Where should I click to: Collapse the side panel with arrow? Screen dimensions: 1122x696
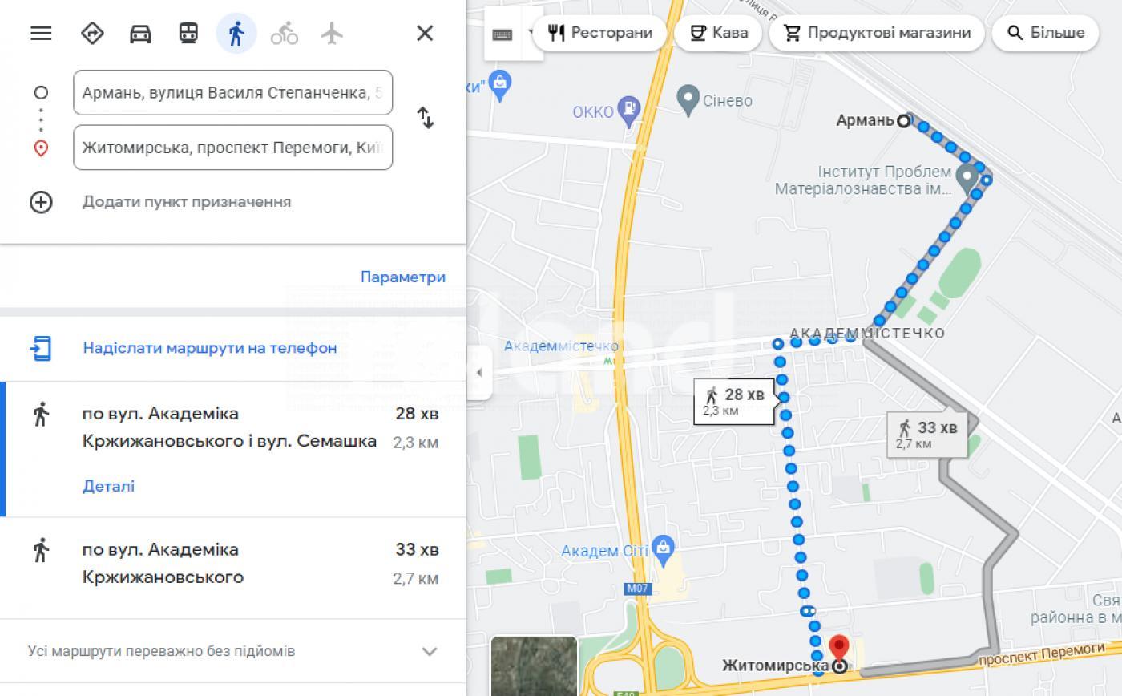tap(479, 373)
